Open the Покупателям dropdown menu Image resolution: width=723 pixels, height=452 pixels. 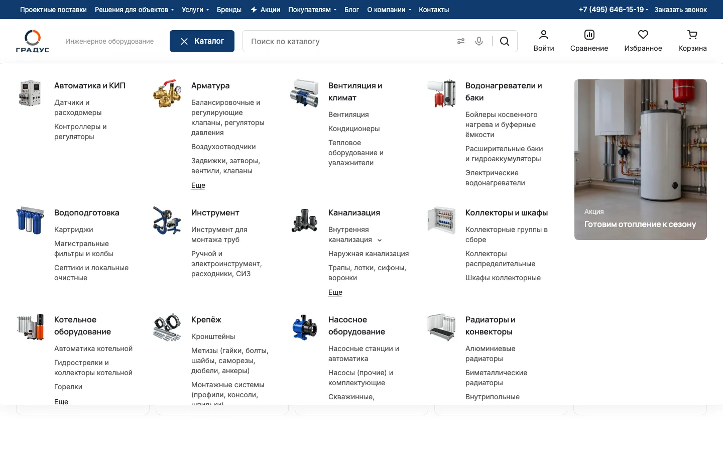pos(312,10)
